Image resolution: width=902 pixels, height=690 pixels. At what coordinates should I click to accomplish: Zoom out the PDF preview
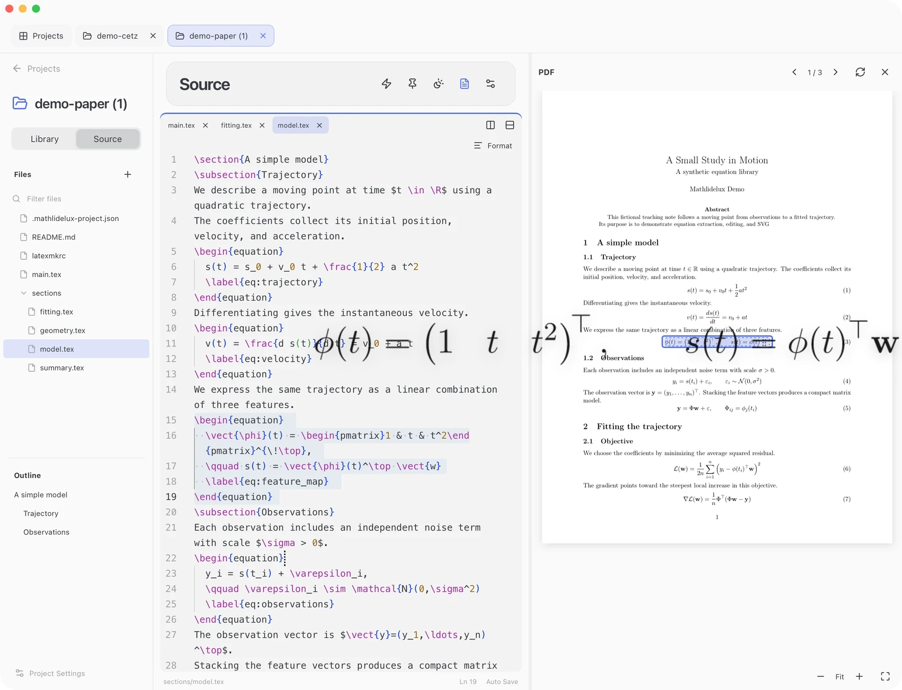[x=820, y=676]
